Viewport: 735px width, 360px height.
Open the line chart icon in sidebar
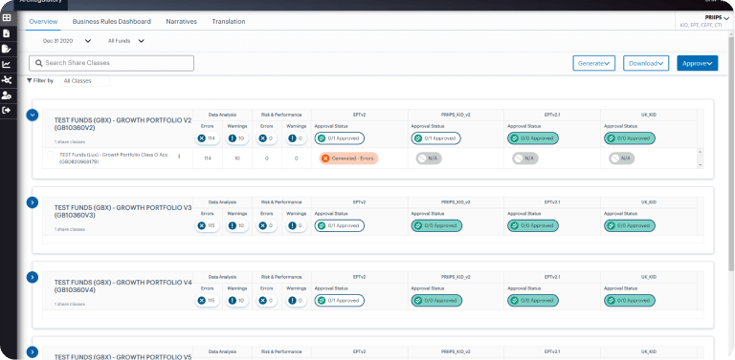coord(7,65)
